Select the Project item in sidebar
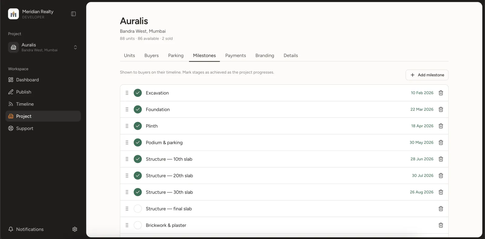 (43, 116)
